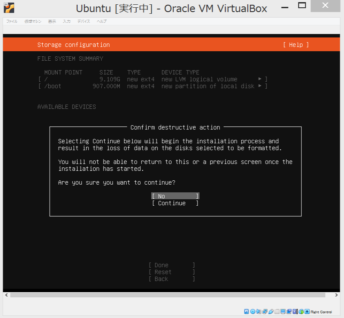Click 'new partition of local disk' text
Image resolution: width=344 pixels, height=318 pixels.
pyautogui.click(x=208, y=86)
